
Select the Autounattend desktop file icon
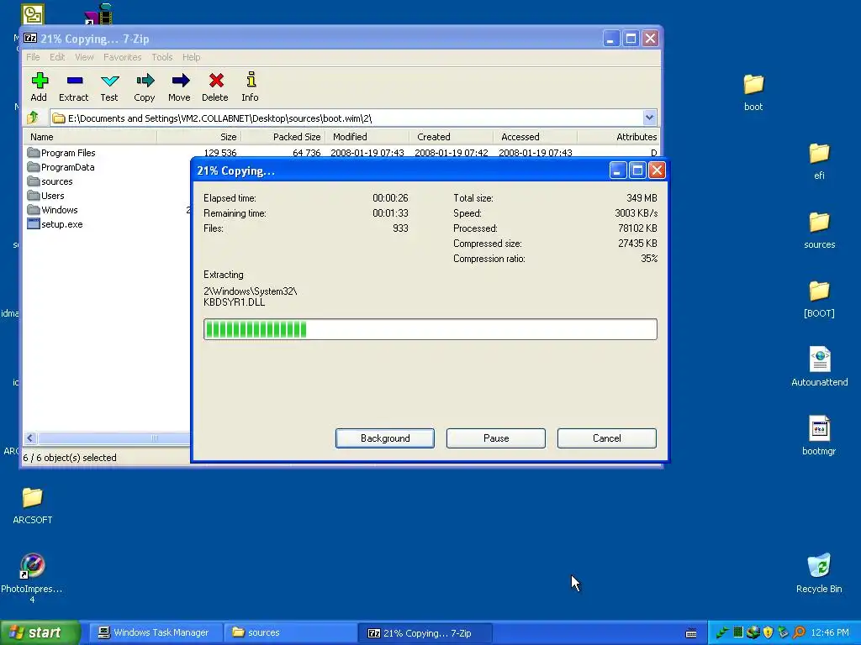click(x=819, y=366)
